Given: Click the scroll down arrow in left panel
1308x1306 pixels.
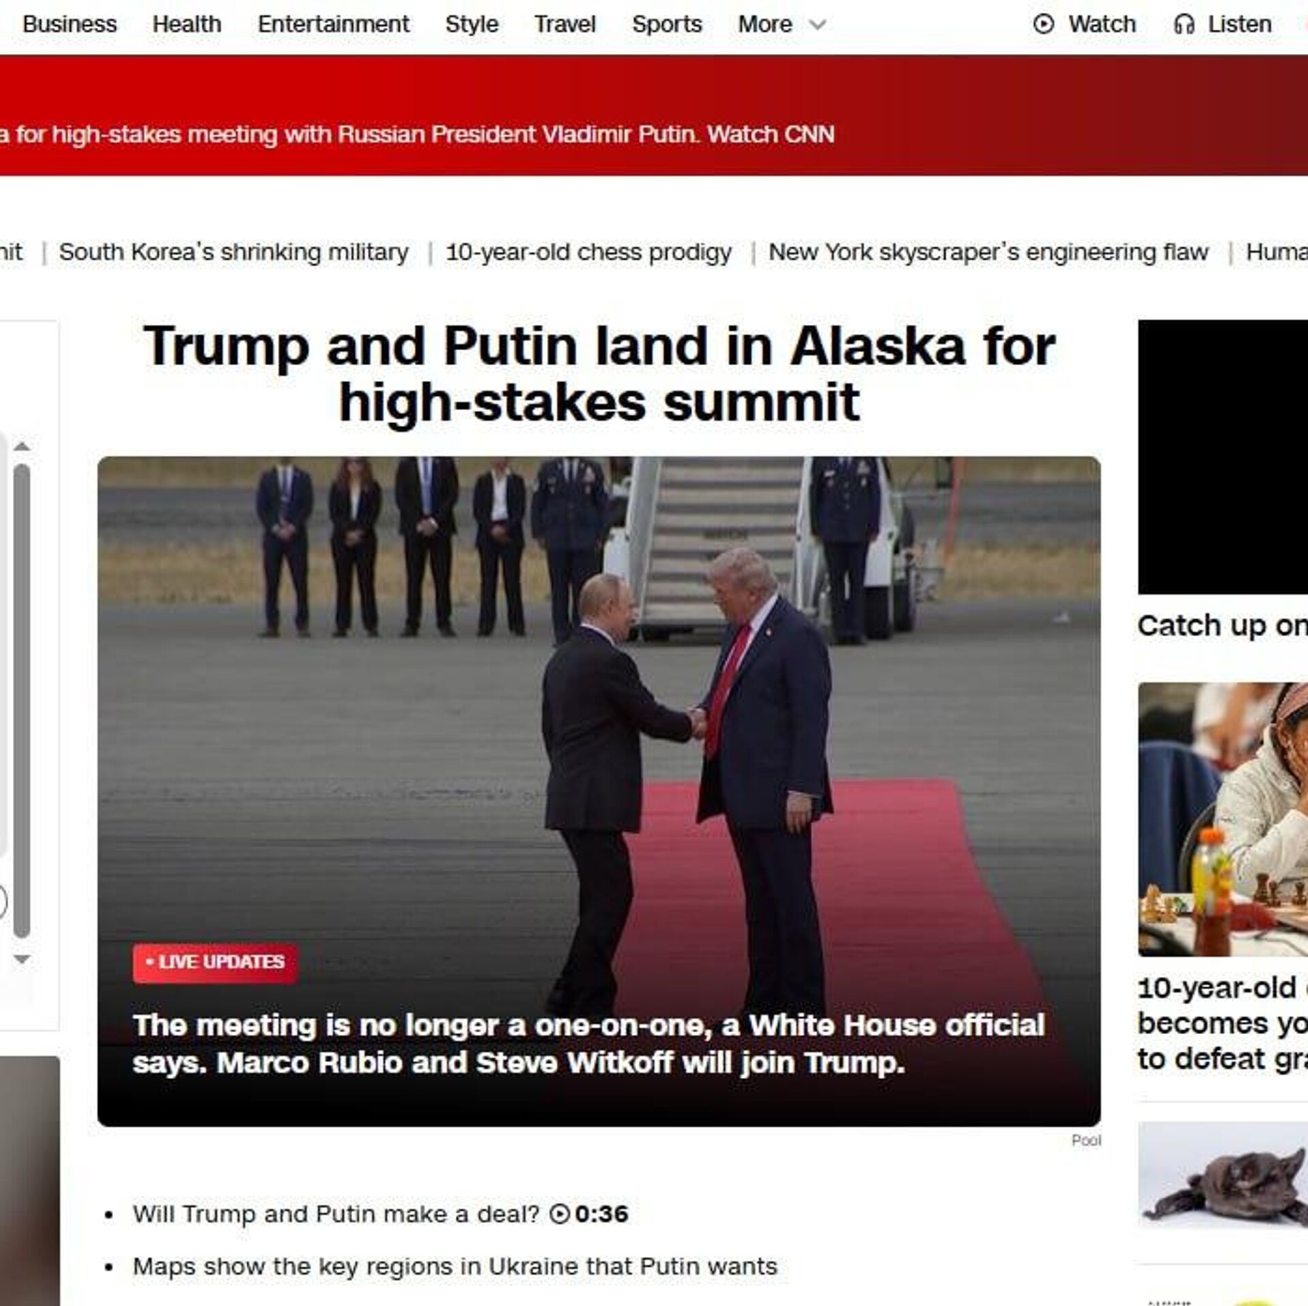Looking at the screenshot, I should 22,959.
